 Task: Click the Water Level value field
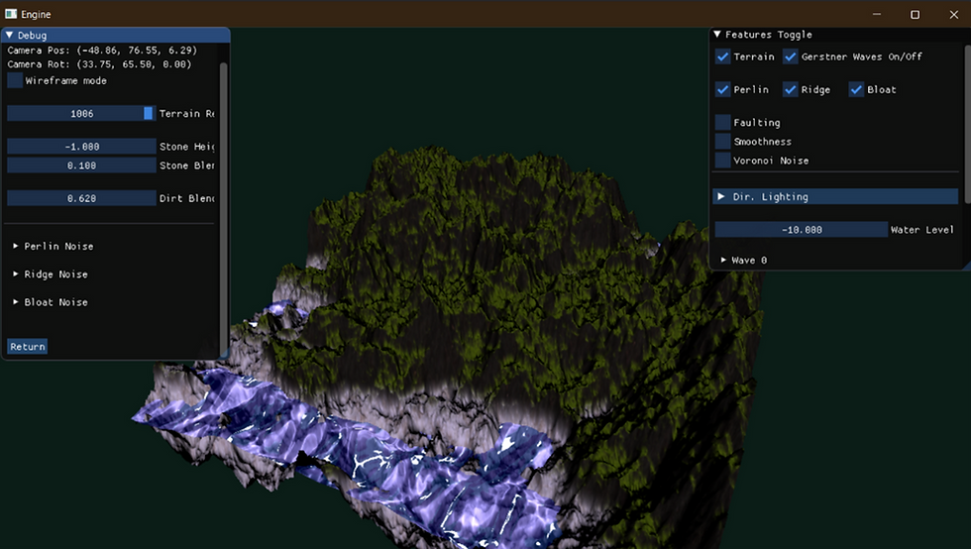pyautogui.click(x=802, y=229)
